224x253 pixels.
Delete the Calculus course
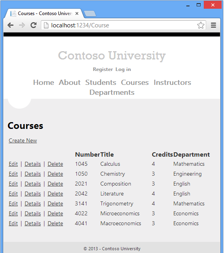coord(56,164)
